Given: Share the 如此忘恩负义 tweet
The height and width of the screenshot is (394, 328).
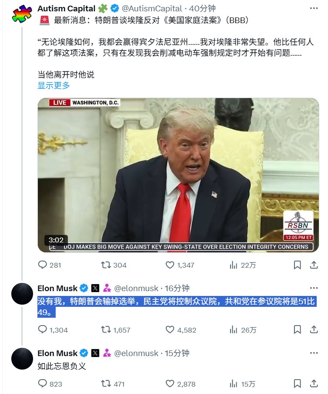Looking at the screenshot, I should [314, 384].
